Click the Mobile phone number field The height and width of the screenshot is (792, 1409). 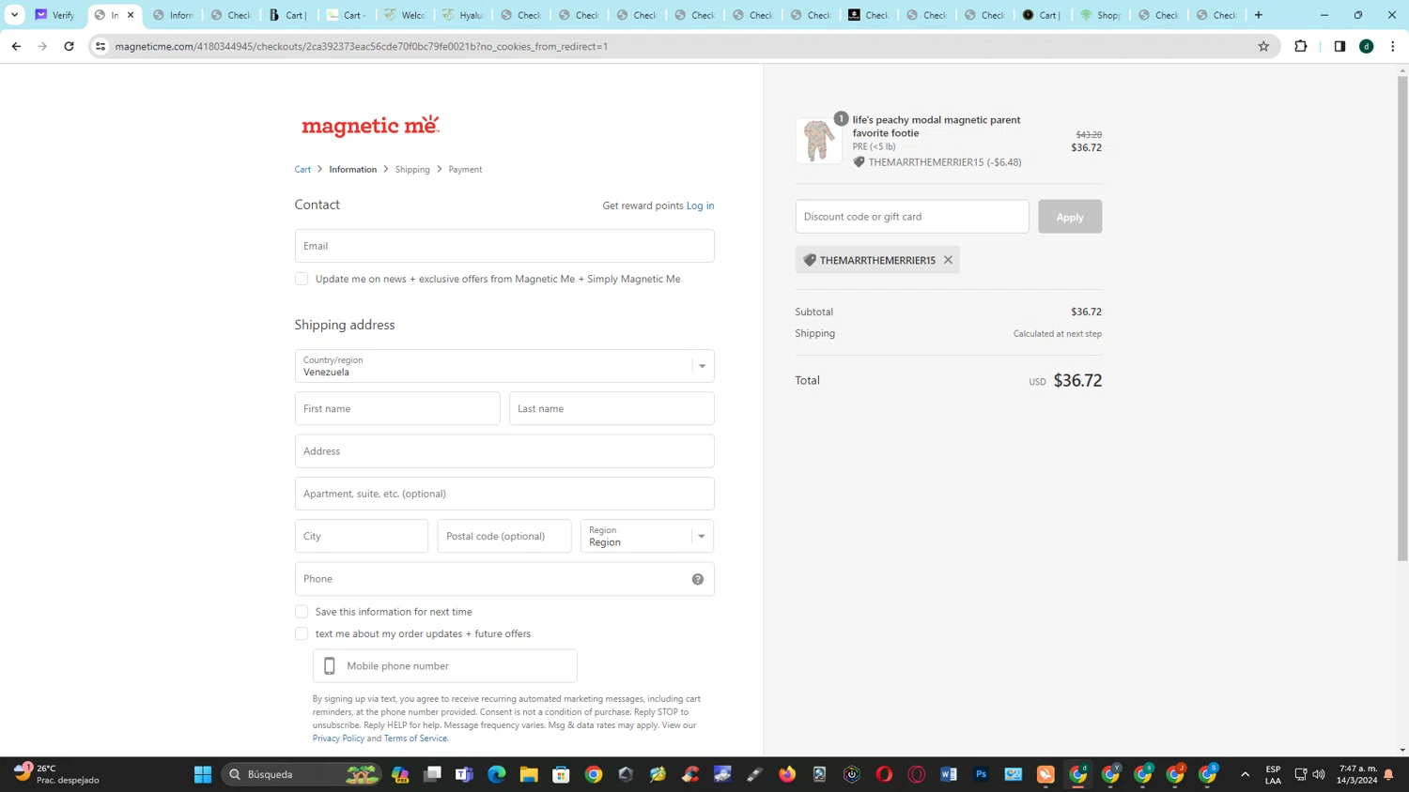445,666
